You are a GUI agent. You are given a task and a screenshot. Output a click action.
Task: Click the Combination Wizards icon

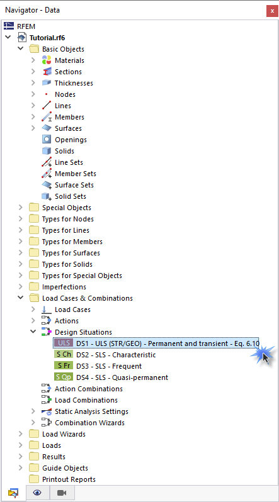pos(47,423)
